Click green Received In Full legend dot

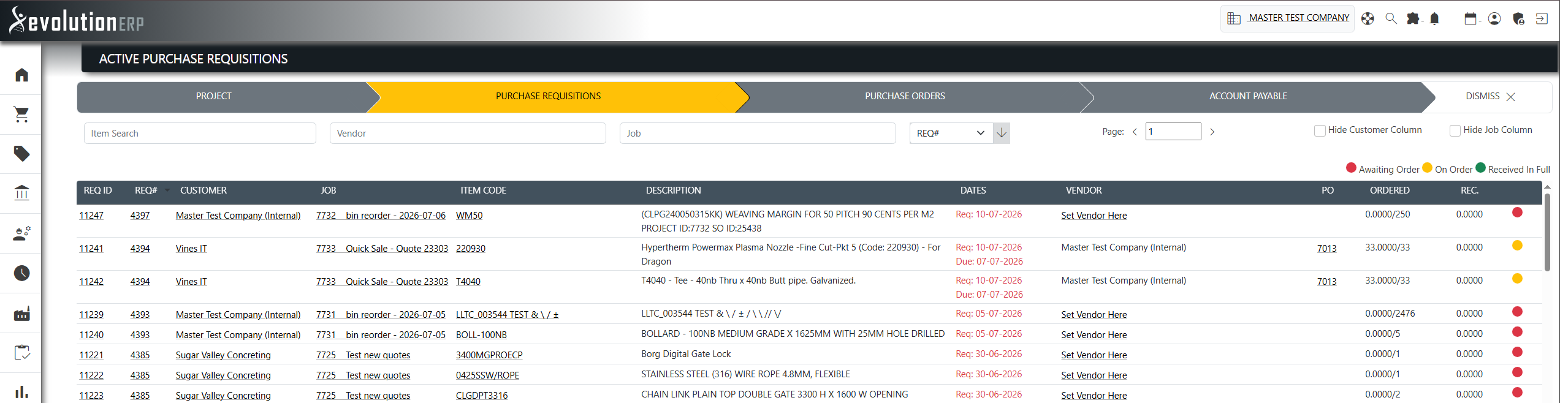point(1480,168)
